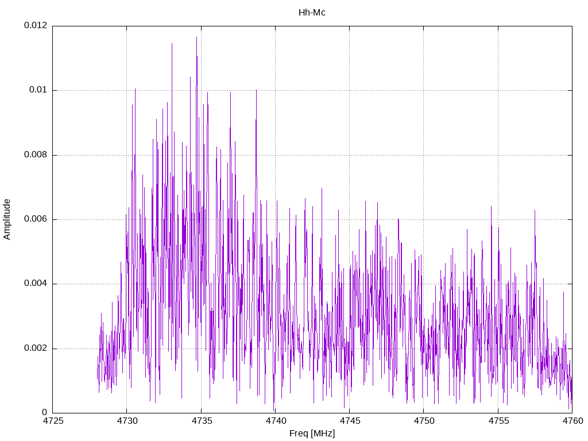Click x-axis tick label 4750
This screenshot has height=441, width=588.
(424, 421)
